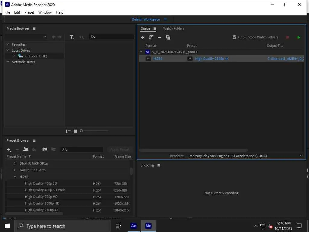Image resolution: width=309 pixels, height=232 pixels.
Task: Open After Effects from the taskbar
Action: pyautogui.click(x=133, y=226)
